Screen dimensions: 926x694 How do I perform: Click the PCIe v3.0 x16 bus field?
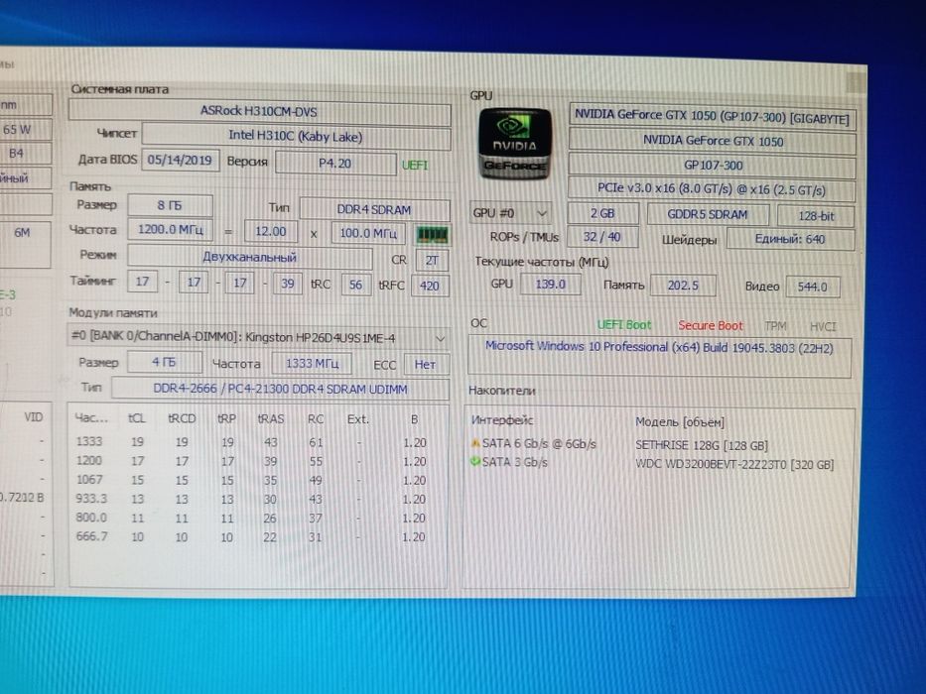point(712,188)
